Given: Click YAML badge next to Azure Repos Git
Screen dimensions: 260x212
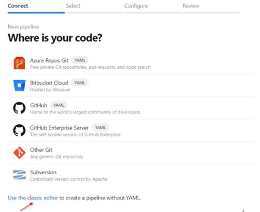Looking at the screenshot, I should click(80, 60).
